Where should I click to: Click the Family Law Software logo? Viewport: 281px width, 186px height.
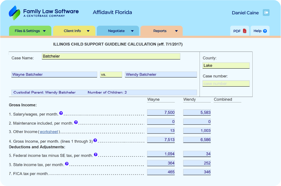[44, 13]
